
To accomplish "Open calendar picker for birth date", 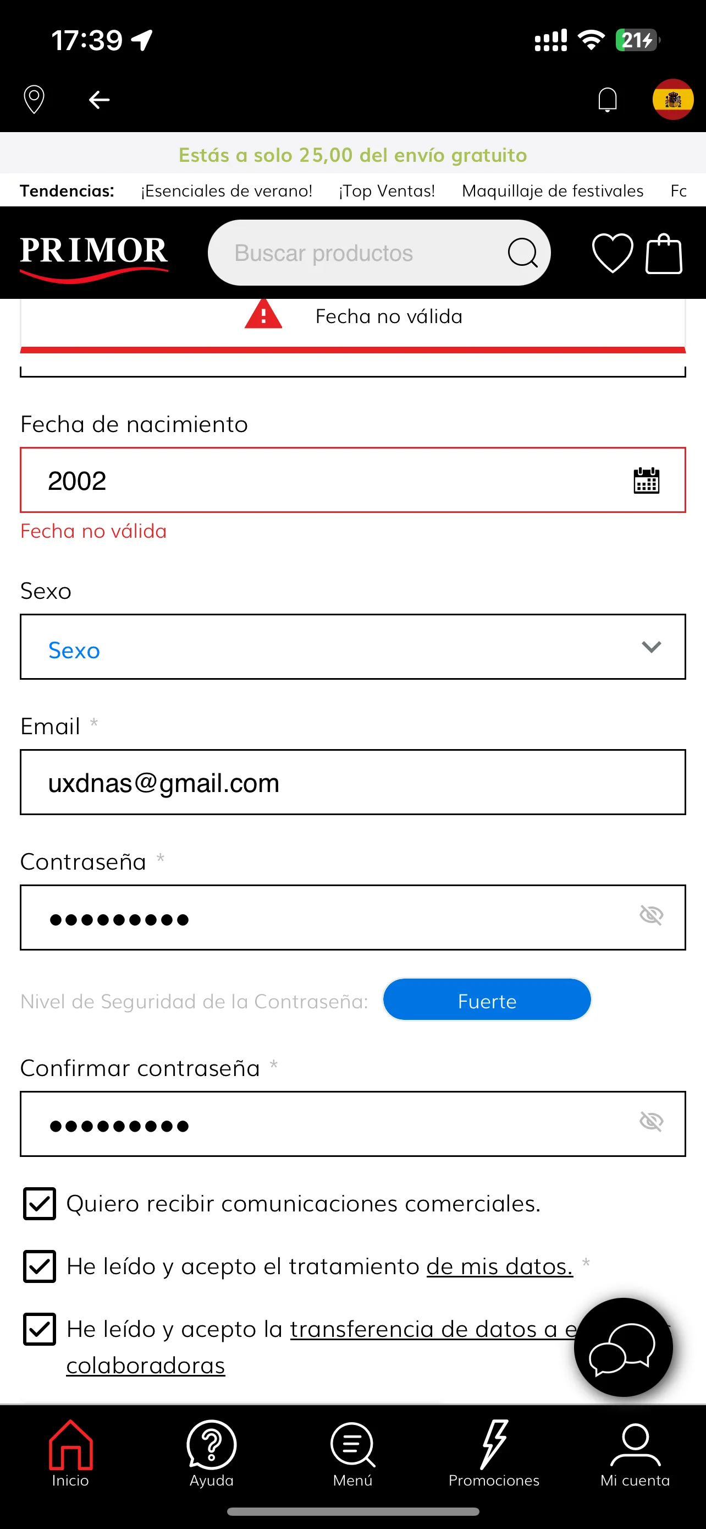I will (x=646, y=480).
